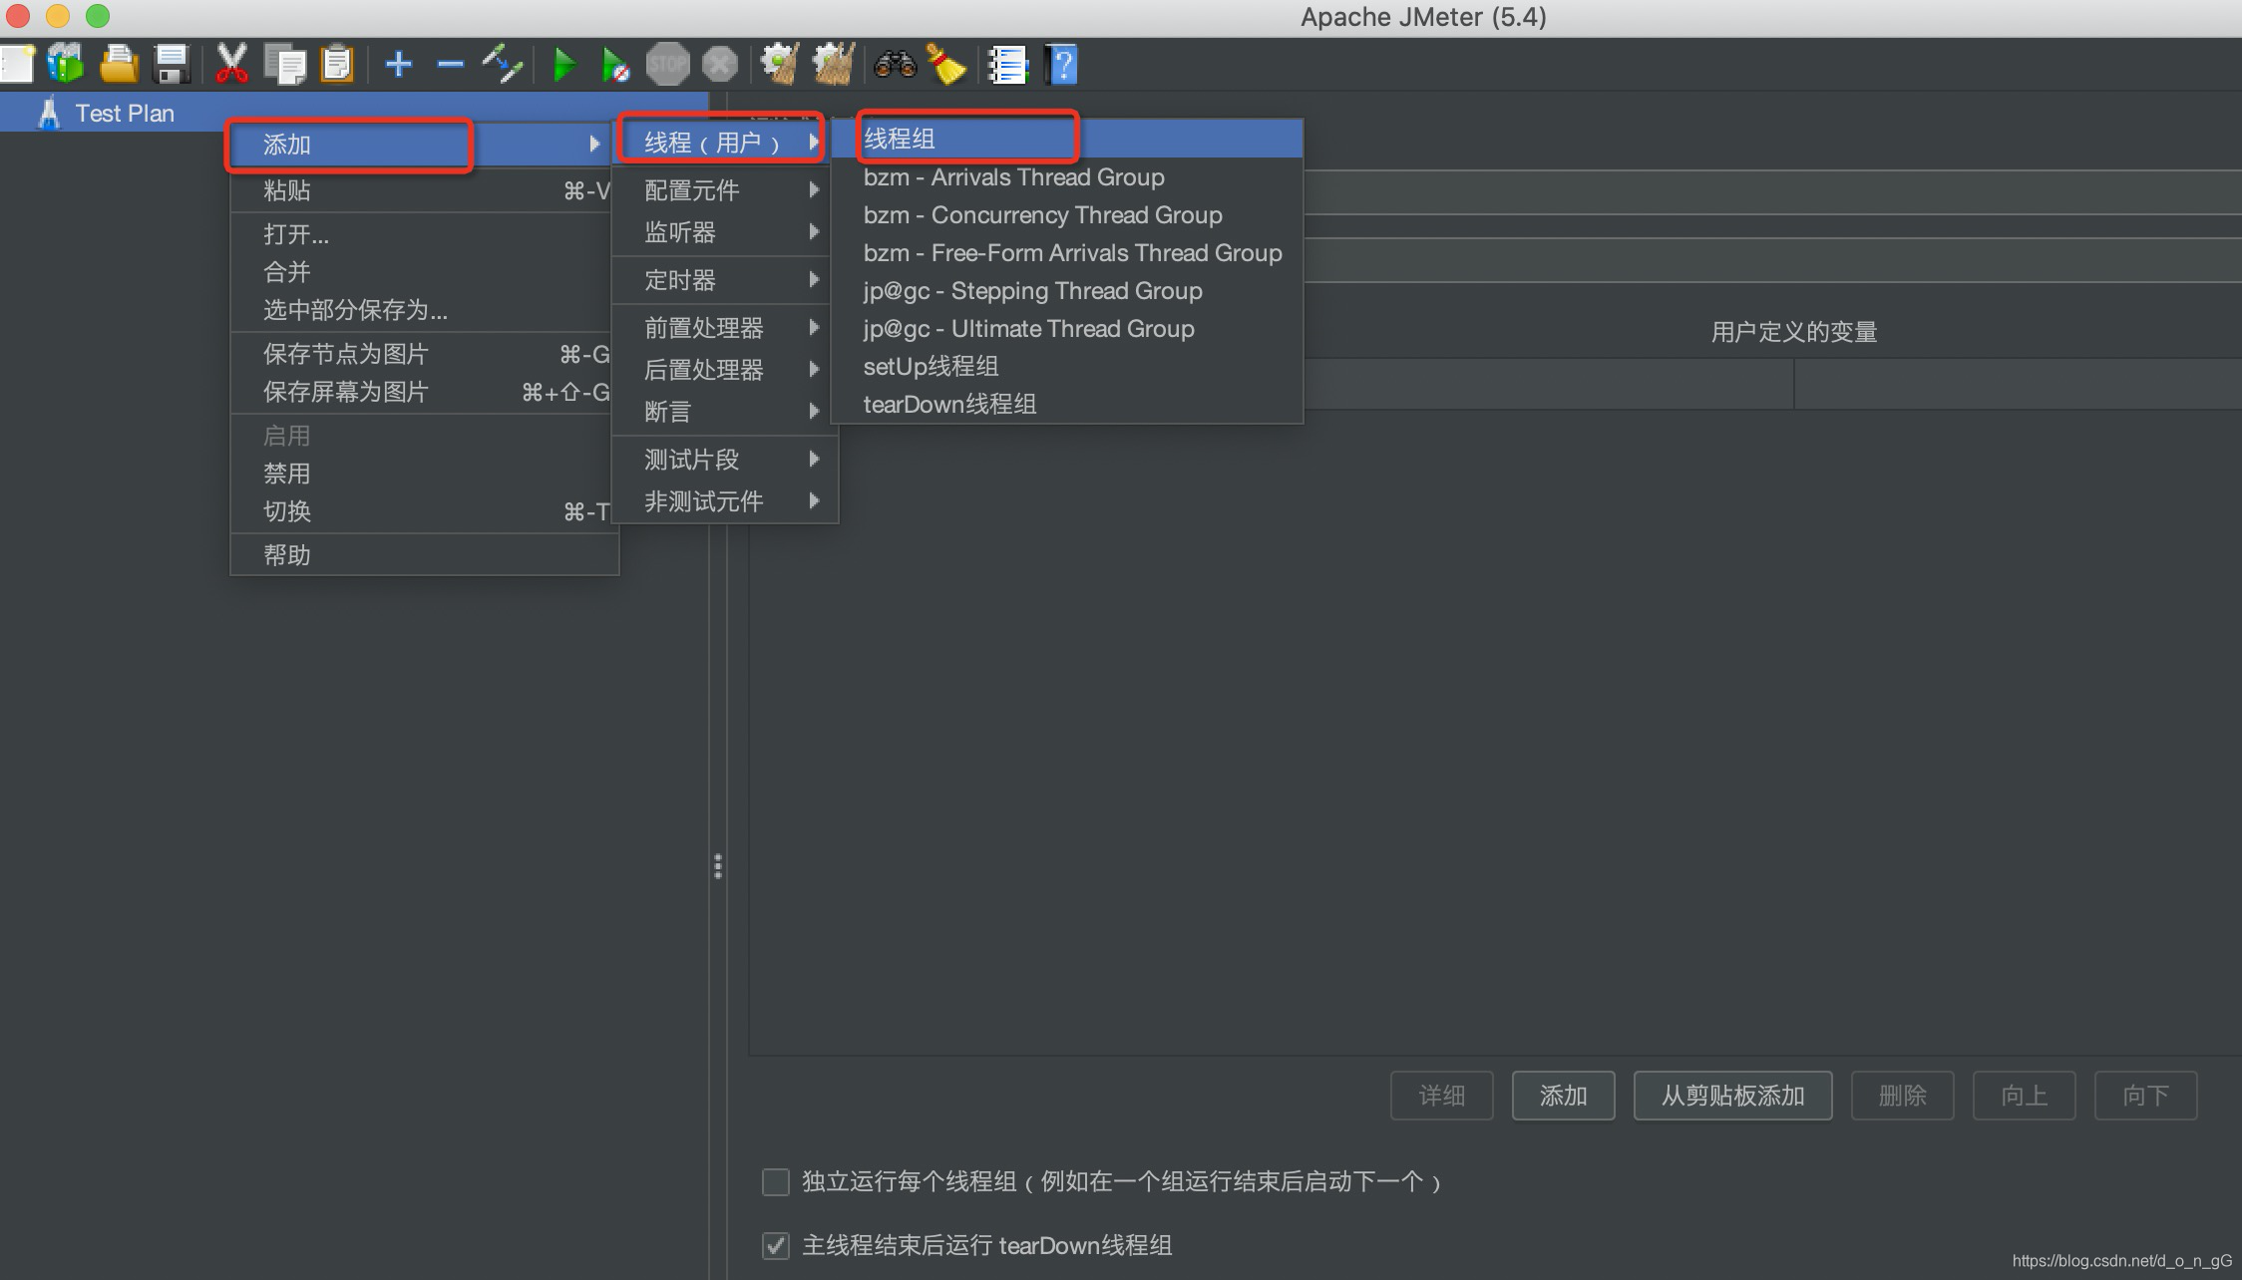The width and height of the screenshot is (2242, 1280).
Task: Start the test with green play icon
Action: click(x=564, y=65)
